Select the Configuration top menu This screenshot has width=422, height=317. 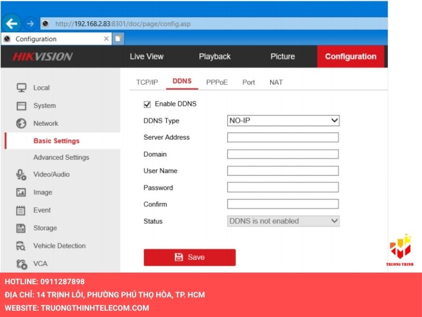[351, 57]
